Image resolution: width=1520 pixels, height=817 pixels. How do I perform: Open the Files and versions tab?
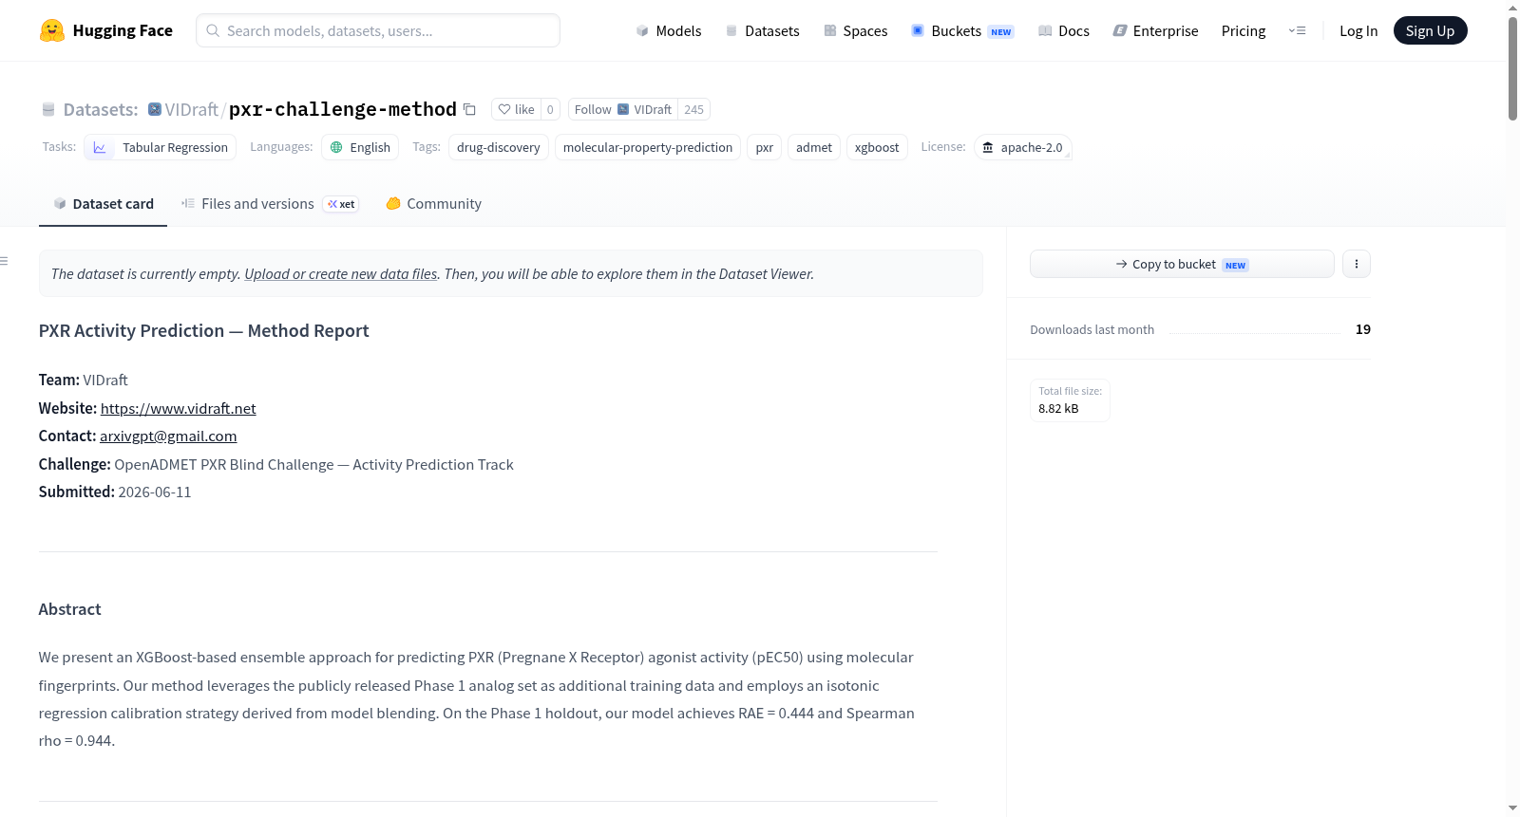click(x=270, y=204)
